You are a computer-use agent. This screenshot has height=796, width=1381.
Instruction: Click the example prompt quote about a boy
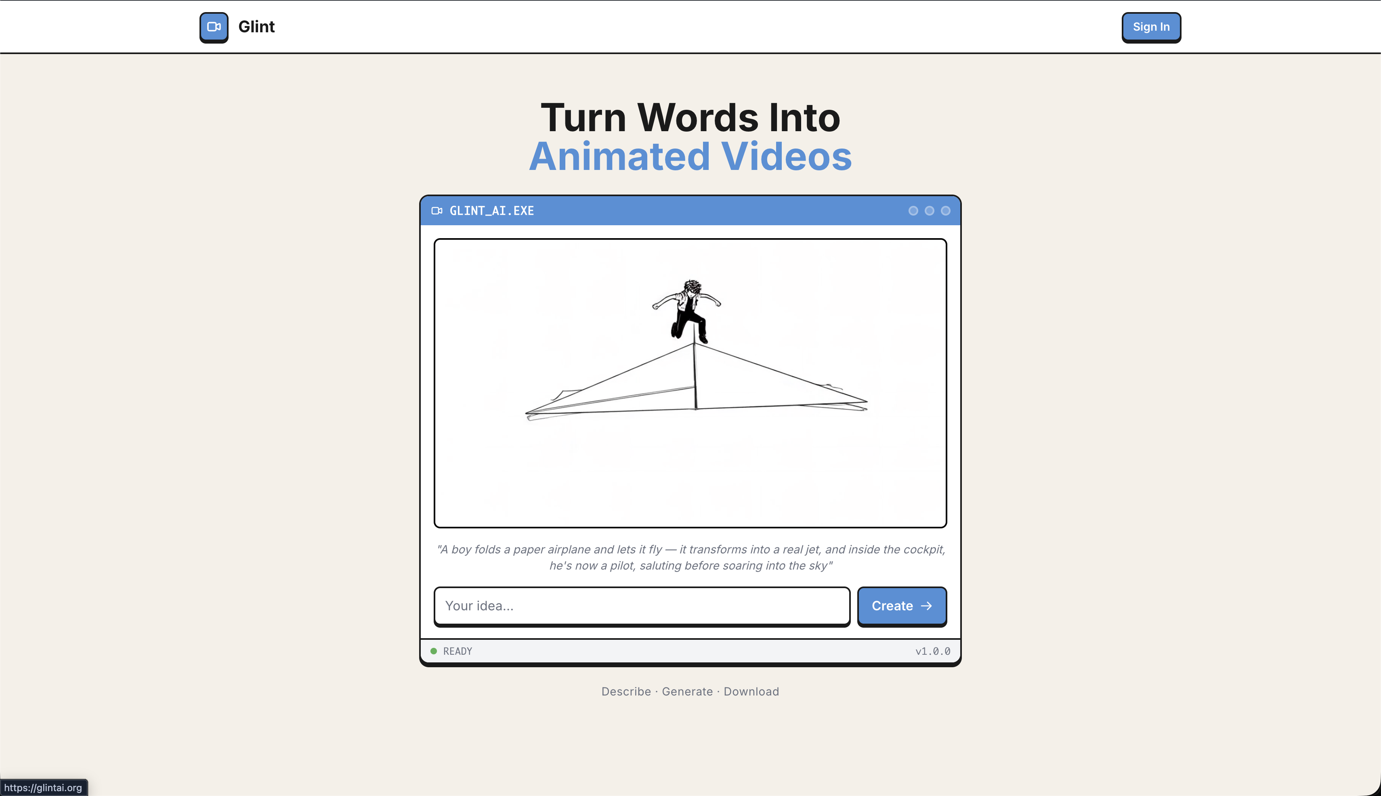(690, 557)
